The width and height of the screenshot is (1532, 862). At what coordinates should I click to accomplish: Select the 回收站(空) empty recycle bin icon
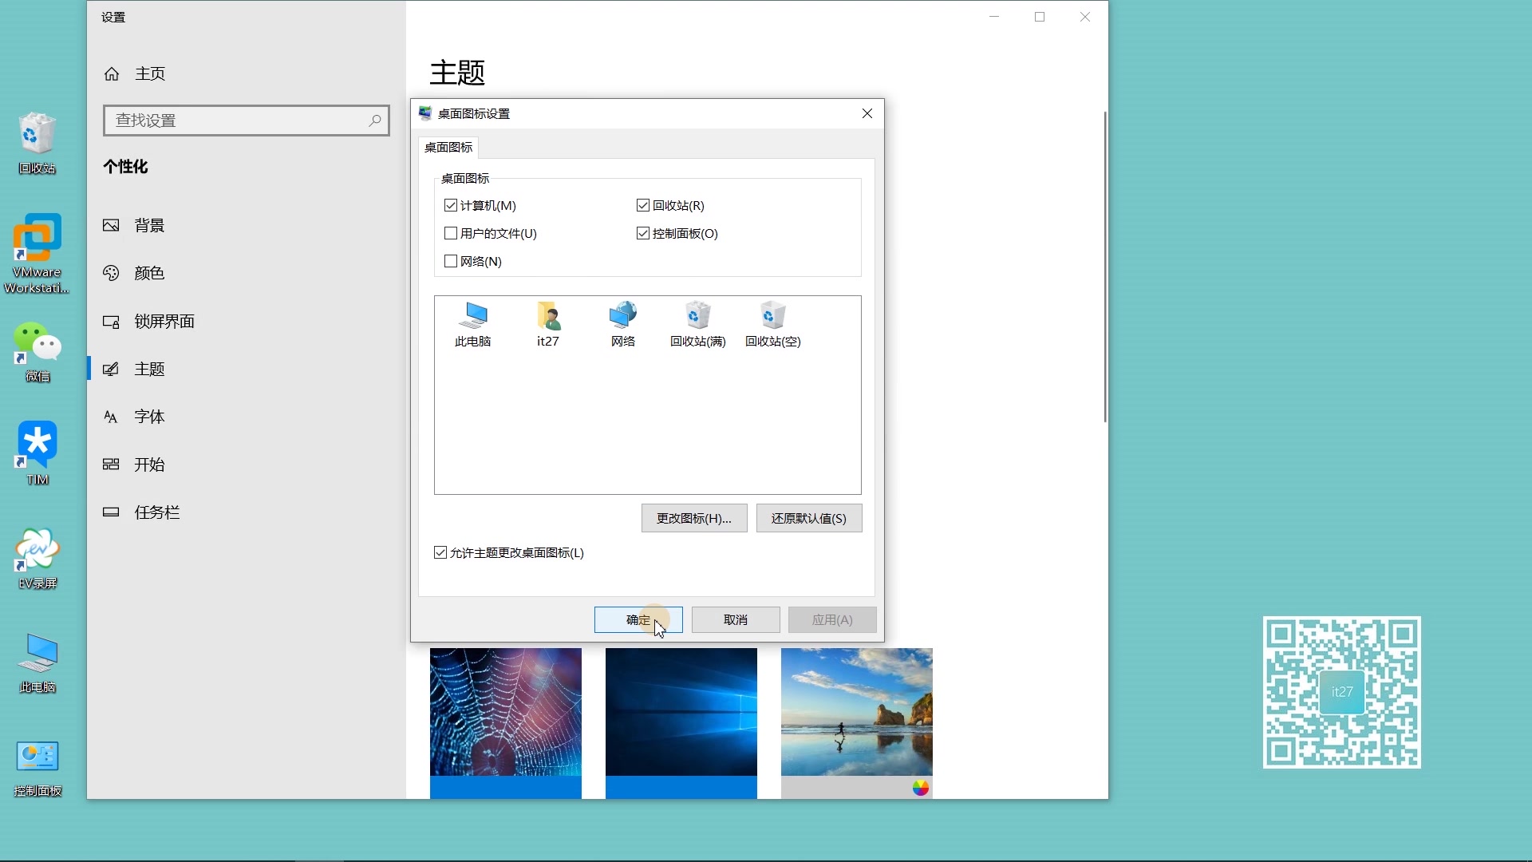click(772, 323)
